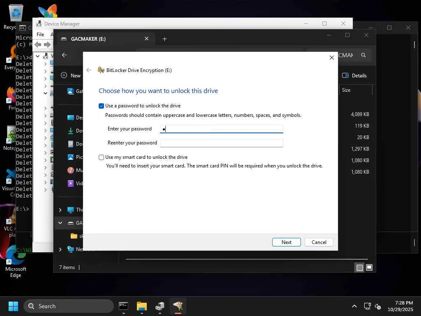Select the 1,297 KB file size cell
Image resolution: width=421 pixels, height=316 pixels.
360,149
